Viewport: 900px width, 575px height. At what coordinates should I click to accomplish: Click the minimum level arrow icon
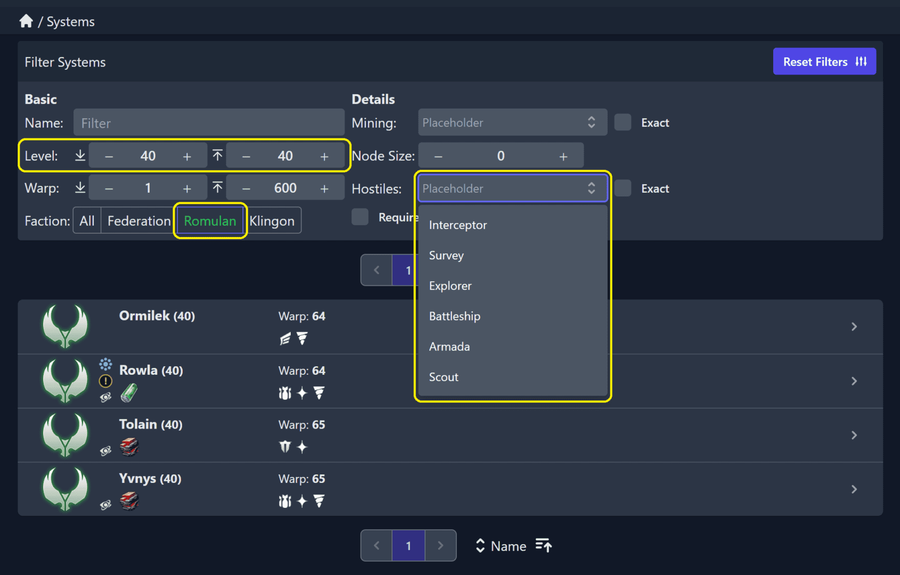click(80, 155)
